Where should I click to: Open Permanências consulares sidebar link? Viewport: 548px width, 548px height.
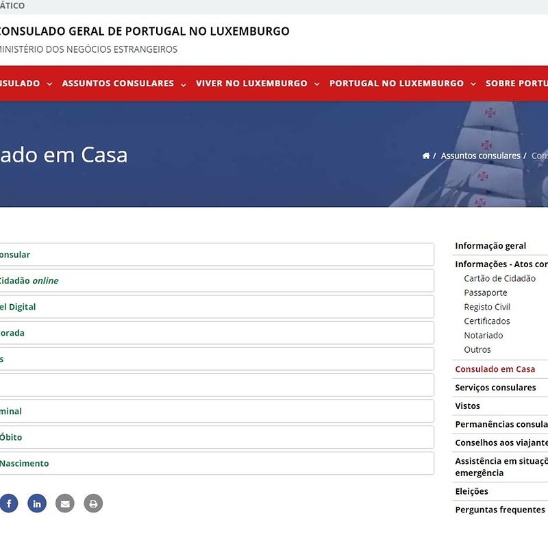point(501,424)
